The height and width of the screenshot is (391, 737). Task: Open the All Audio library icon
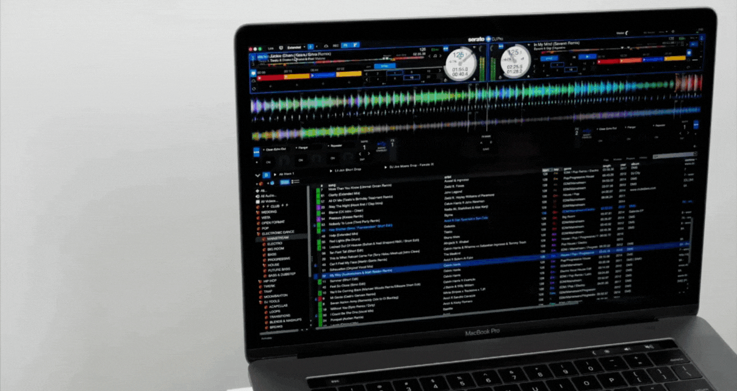click(257, 196)
